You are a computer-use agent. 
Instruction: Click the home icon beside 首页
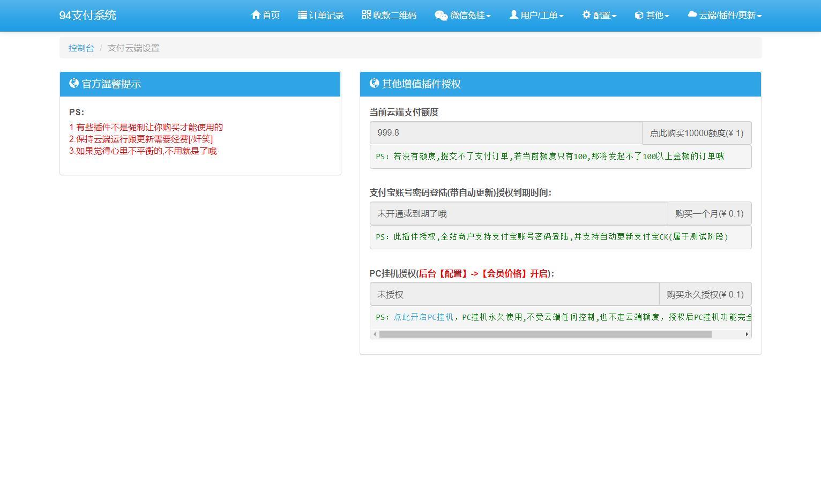256,15
